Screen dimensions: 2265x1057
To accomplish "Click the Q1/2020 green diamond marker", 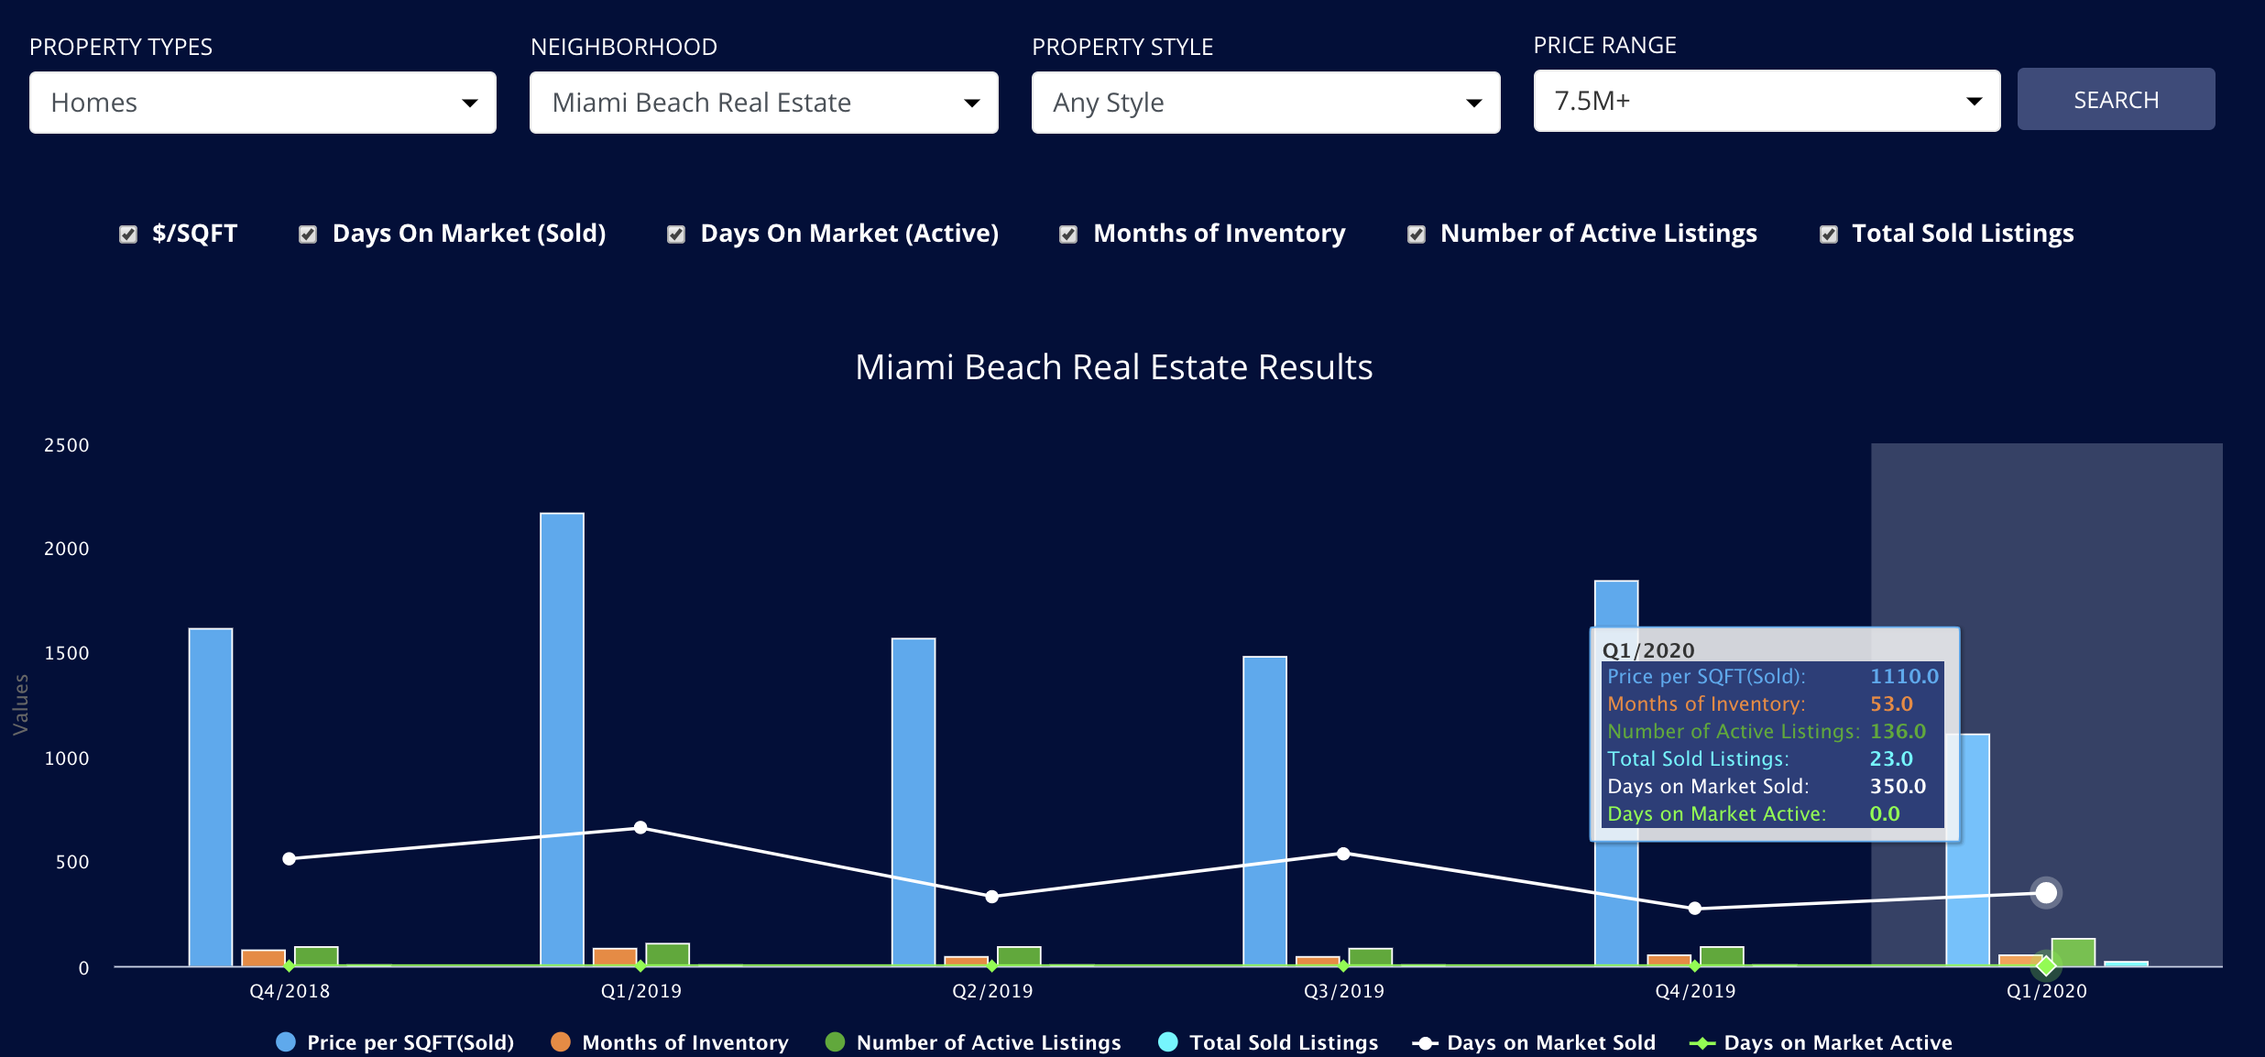I will tap(2046, 965).
